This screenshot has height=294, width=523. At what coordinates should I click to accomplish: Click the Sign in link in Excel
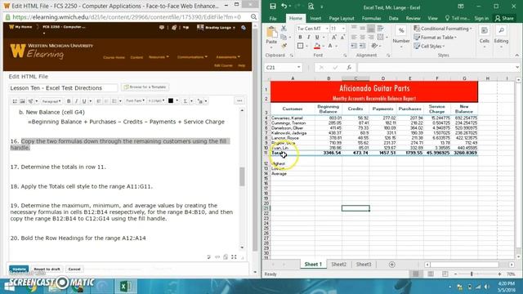coord(481,18)
